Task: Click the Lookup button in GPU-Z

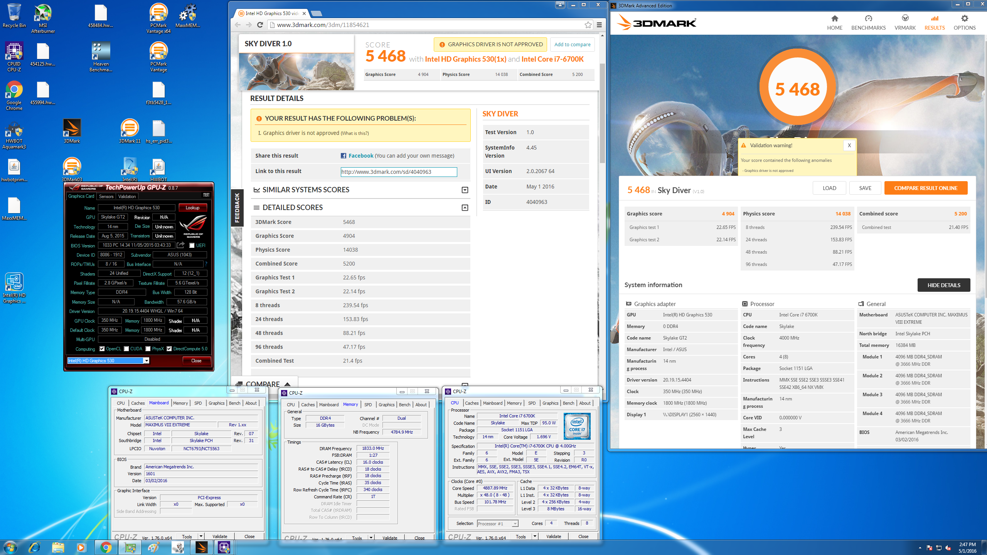Action: (192, 208)
